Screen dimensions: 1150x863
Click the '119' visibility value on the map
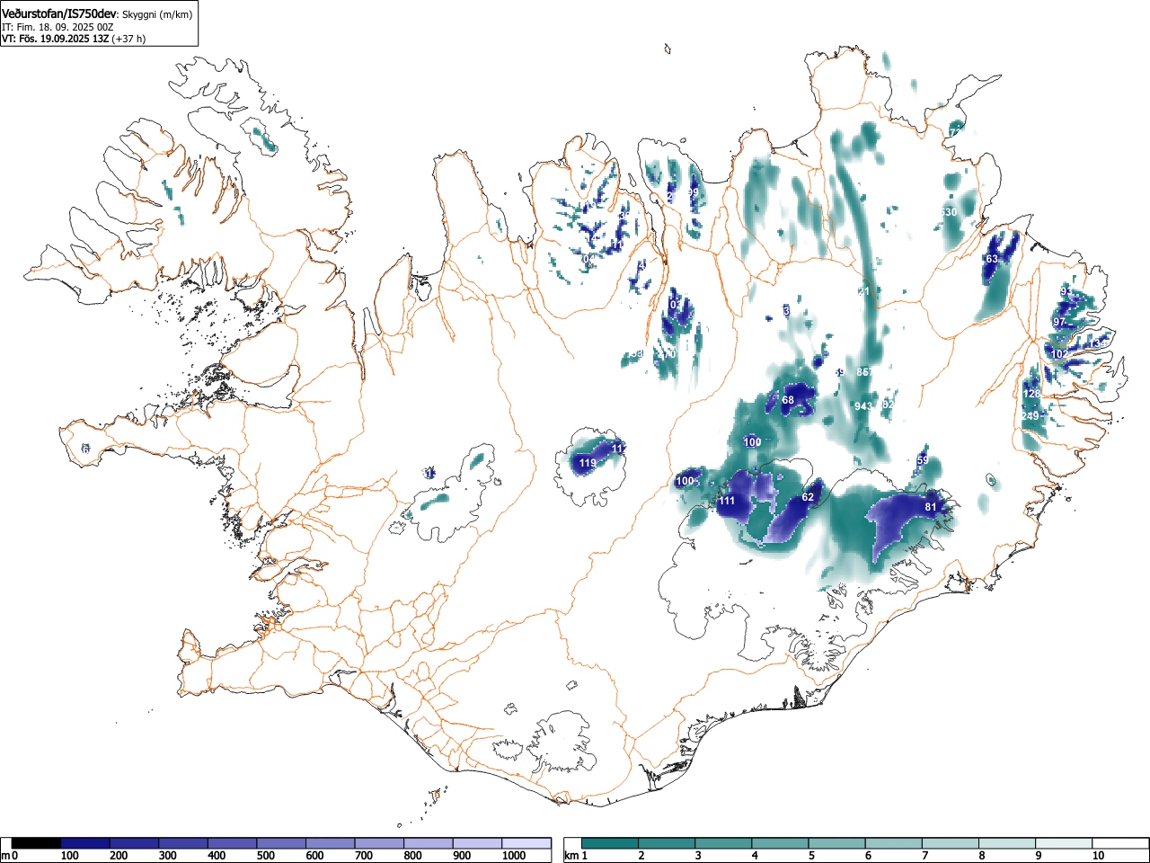588,464
